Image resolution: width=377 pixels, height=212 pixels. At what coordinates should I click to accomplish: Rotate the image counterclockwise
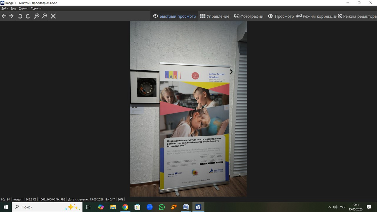pos(20,16)
